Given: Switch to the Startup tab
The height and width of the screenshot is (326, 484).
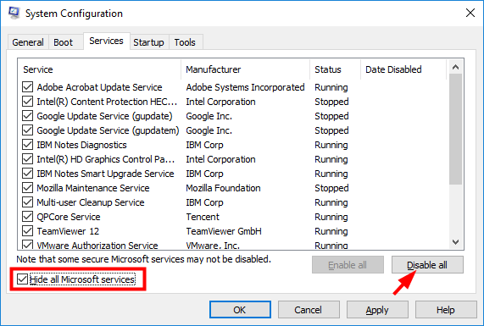Looking at the screenshot, I should pyautogui.click(x=149, y=42).
